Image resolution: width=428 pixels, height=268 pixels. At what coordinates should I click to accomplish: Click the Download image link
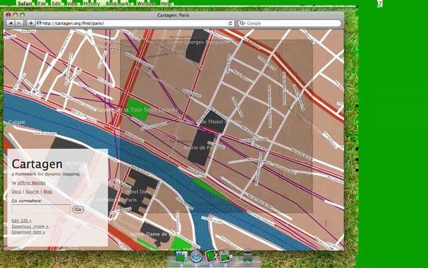click(29, 226)
